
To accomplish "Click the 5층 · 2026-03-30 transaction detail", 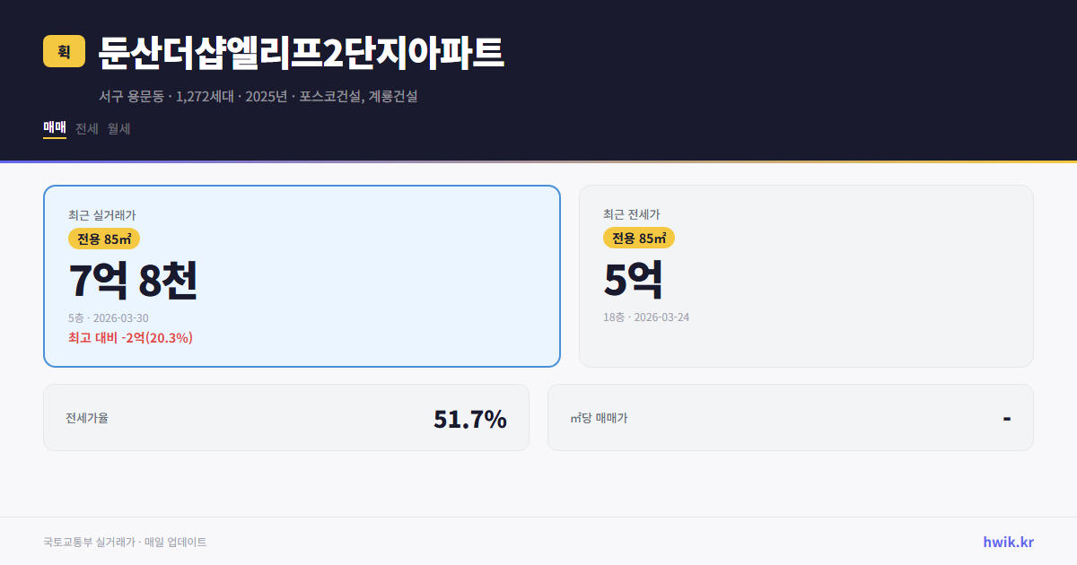I will click(x=108, y=317).
